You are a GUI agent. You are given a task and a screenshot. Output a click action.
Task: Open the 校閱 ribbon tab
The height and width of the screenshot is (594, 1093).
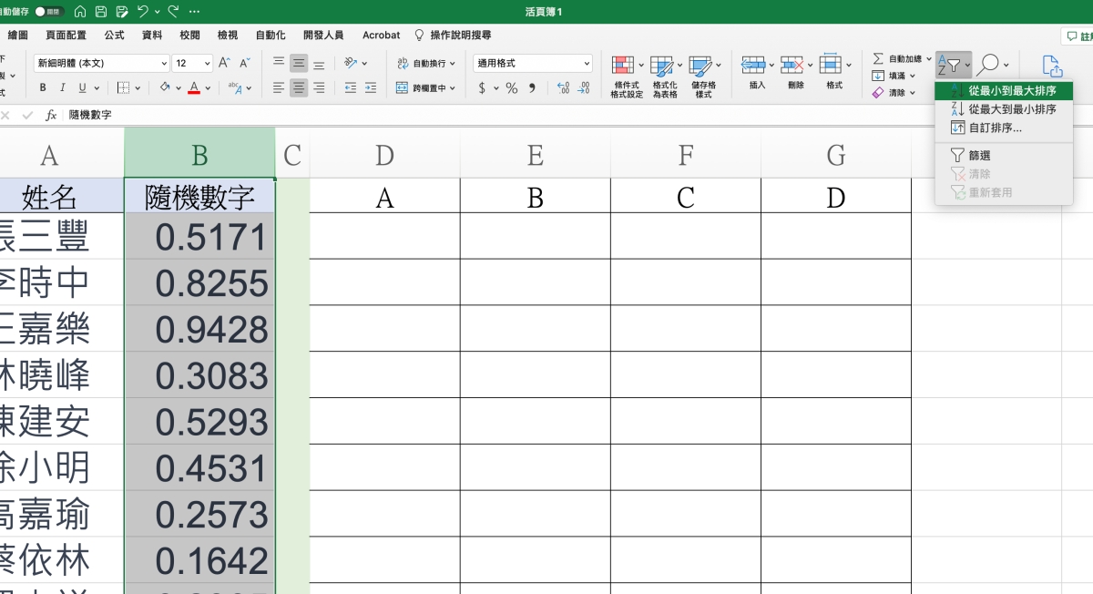point(189,35)
